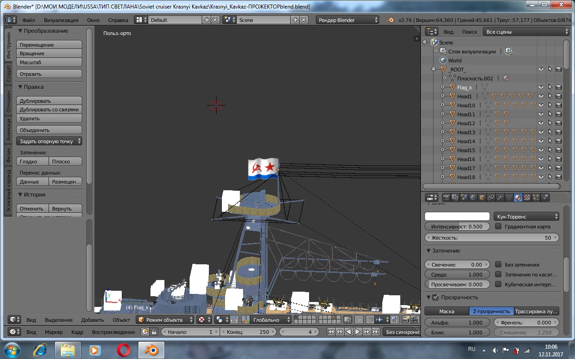Click the 'Объединить' button
The height and width of the screenshot is (359, 575).
point(49,130)
